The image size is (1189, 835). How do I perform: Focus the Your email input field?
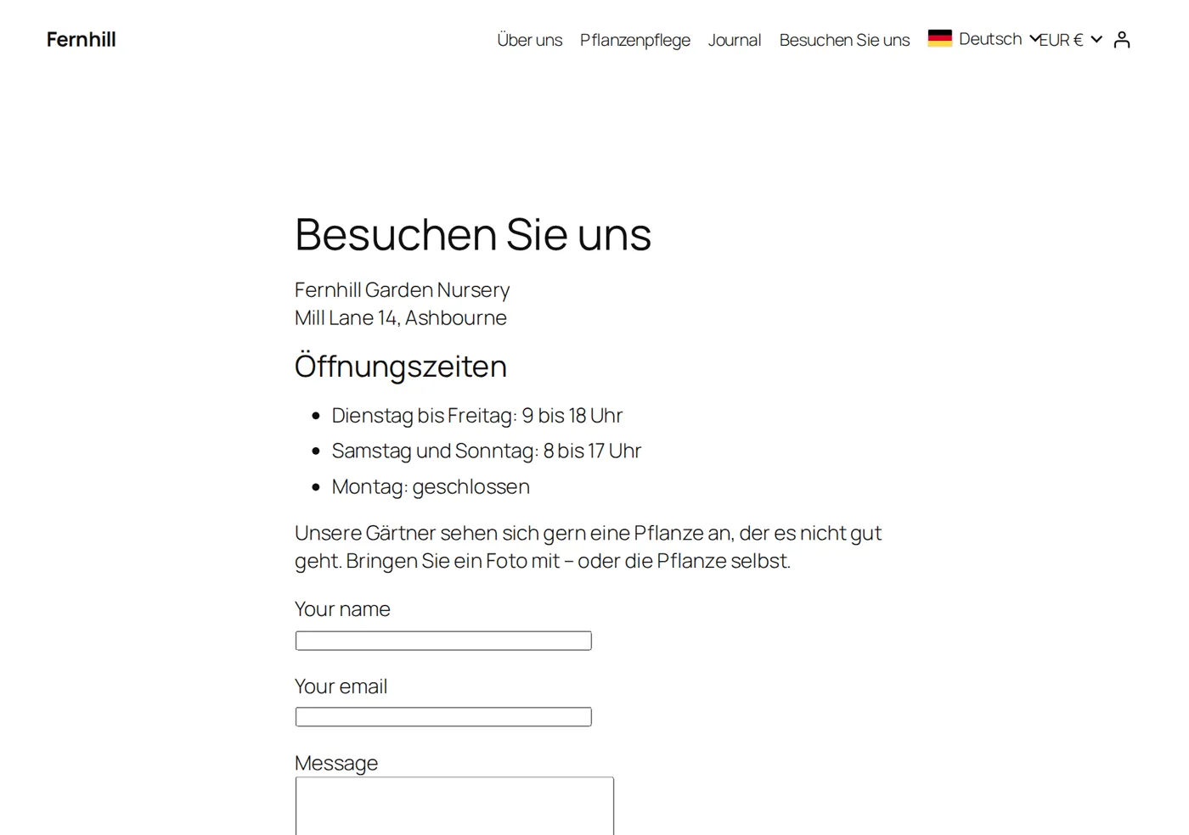[x=443, y=717]
